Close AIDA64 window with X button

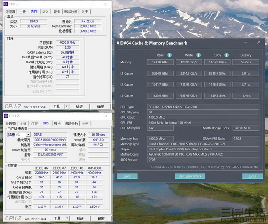tap(259, 42)
